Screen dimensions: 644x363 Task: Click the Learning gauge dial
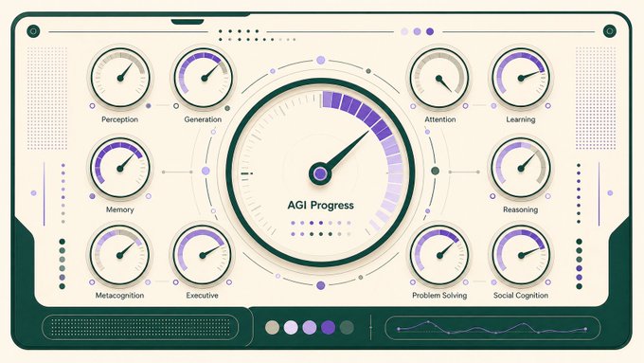521,78
